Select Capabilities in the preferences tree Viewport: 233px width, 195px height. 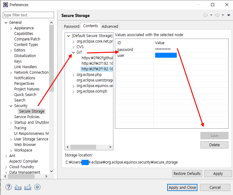[x=23, y=34]
